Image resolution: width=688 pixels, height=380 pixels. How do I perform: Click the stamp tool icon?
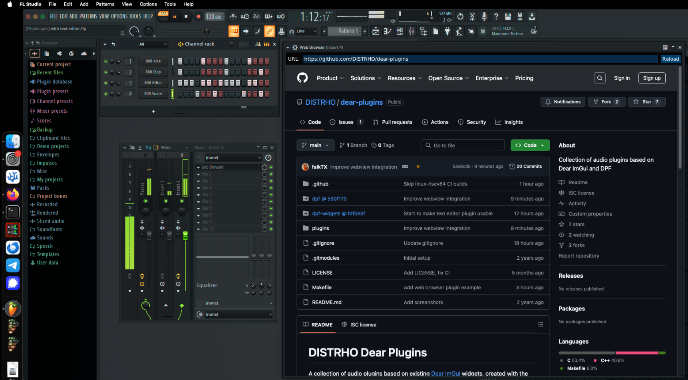[x=282, y=31]
